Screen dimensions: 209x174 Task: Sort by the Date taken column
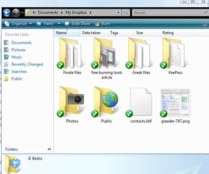91,33
